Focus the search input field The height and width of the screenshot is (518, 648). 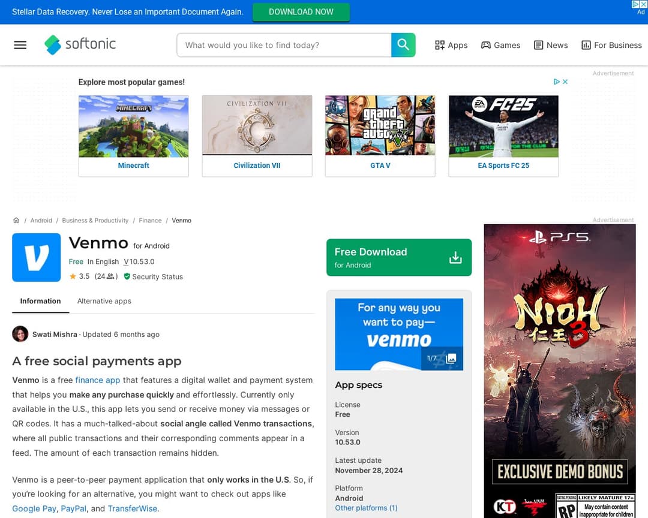coord(284,45)
